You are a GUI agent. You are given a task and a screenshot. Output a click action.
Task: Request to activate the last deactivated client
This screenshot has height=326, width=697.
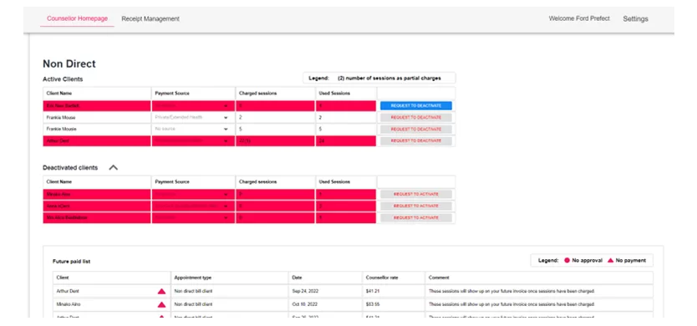(x=416, y=218)
